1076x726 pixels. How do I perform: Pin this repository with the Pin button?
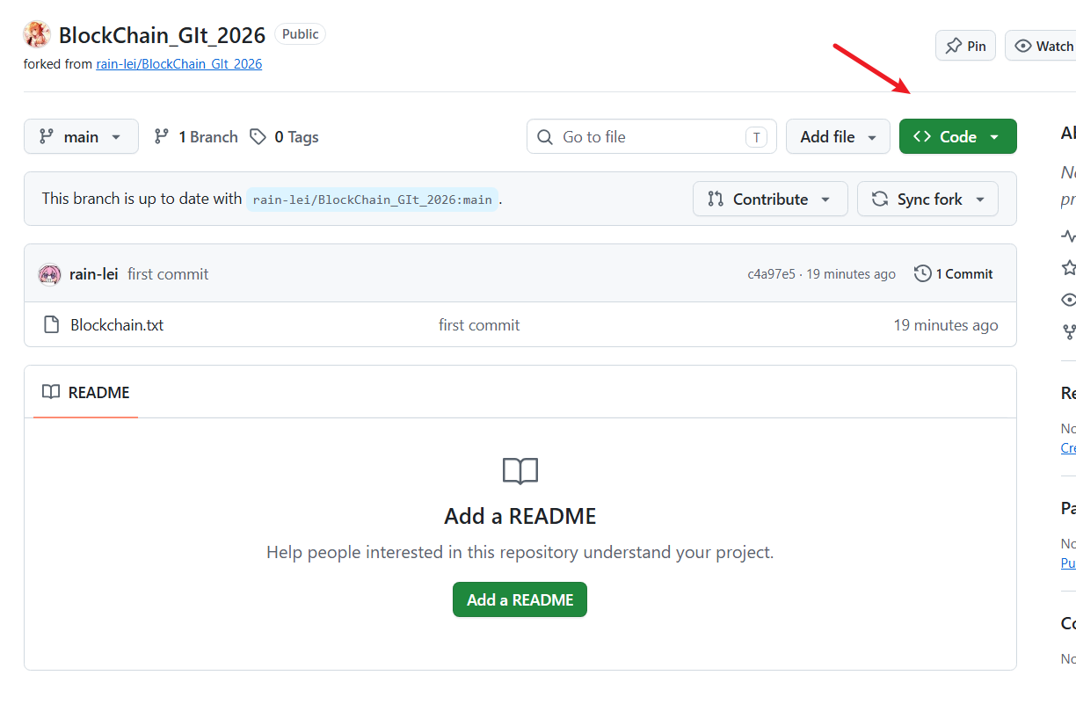click(x=965, y=46)
